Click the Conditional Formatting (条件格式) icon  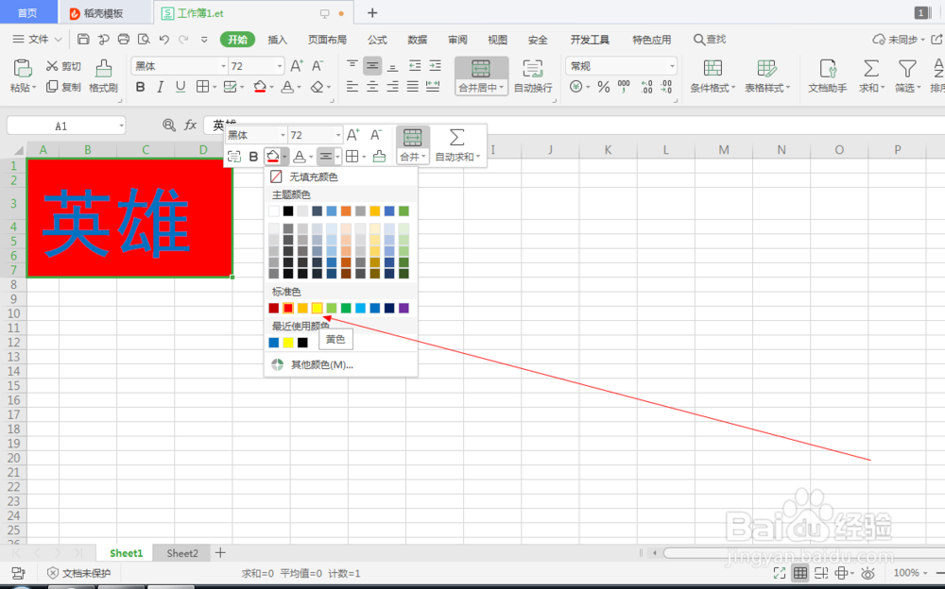713,68
